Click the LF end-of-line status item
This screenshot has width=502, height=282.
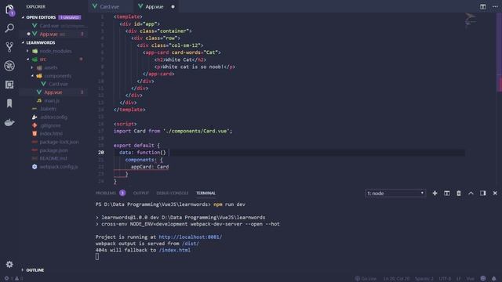pyautogui.click(x=458, y=279)
